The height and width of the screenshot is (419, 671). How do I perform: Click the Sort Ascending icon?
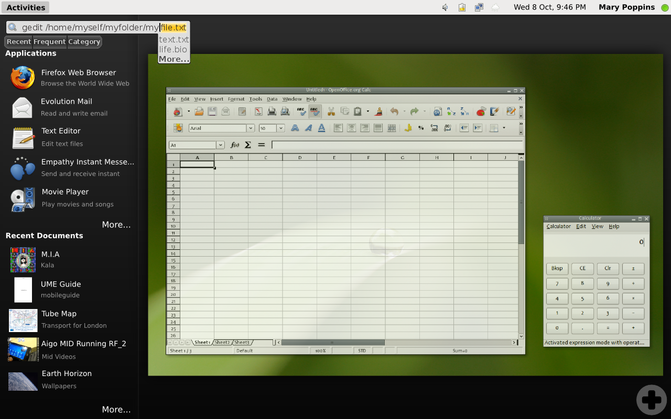point(451,112)
